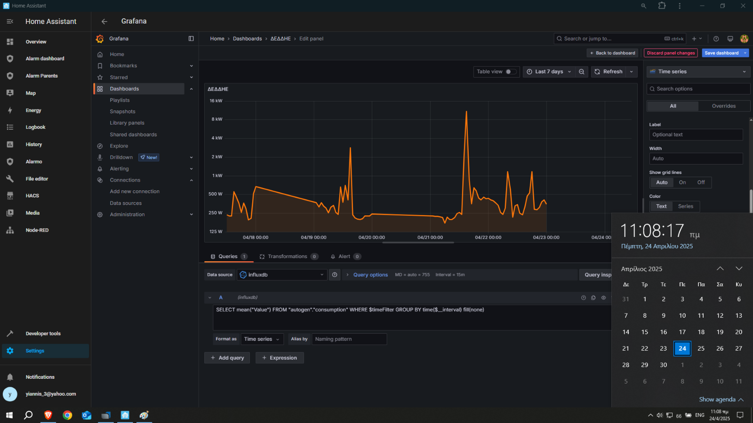Viewport: 753px width, 423px height.
Task: Open the Time series visualization picker
Action: 698,72
